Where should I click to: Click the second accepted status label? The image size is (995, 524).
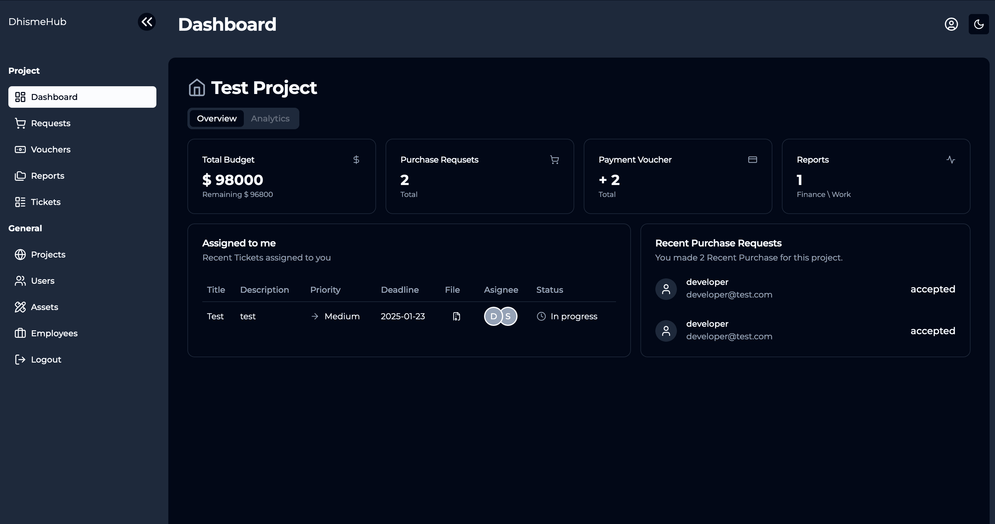[933, 331]
